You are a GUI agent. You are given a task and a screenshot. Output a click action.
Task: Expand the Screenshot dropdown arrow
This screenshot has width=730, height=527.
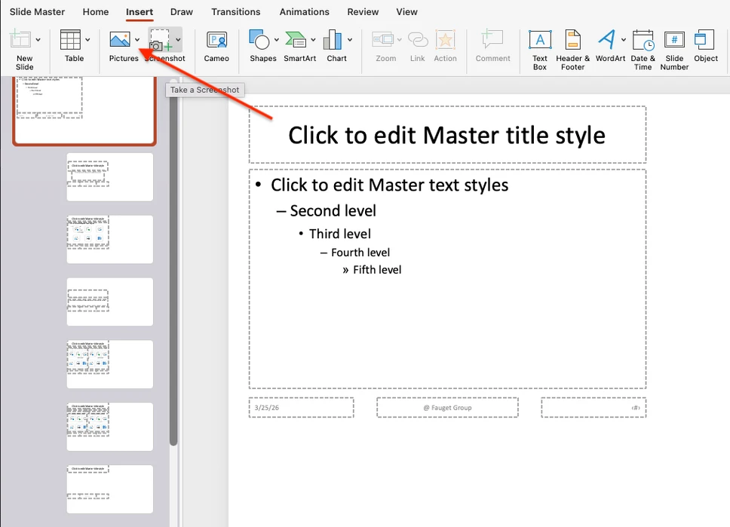coord(179,39)
